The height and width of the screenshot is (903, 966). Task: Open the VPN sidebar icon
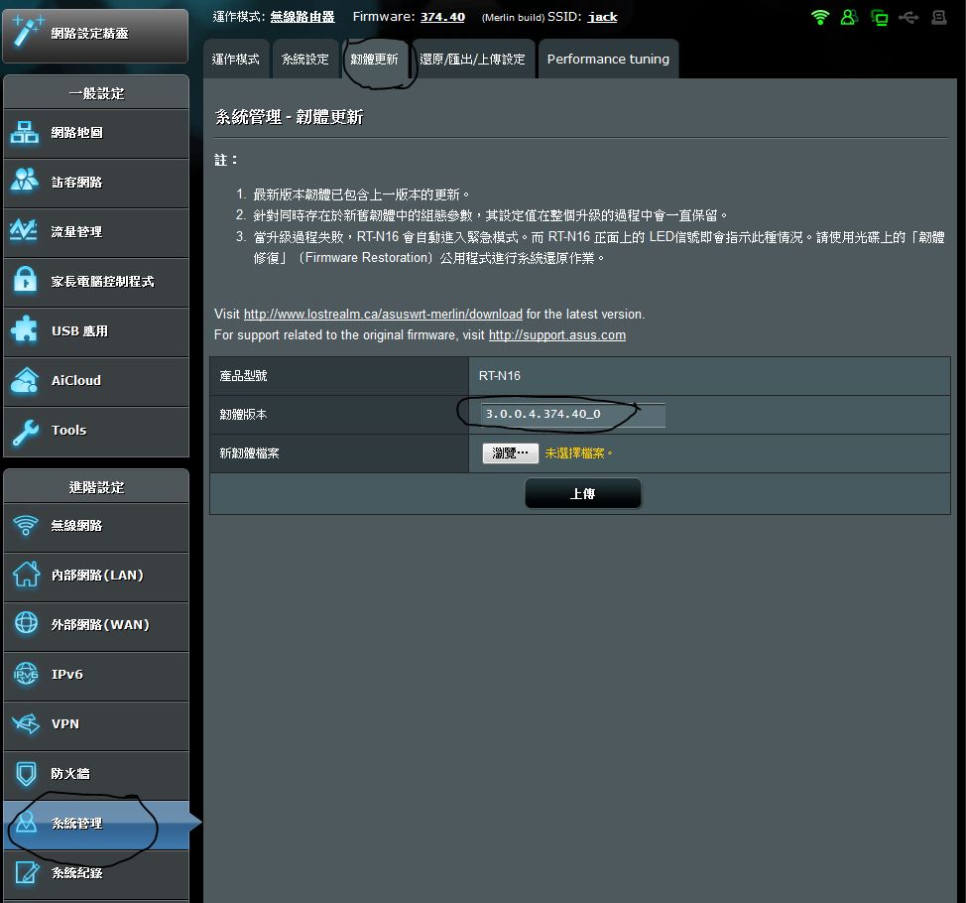(25, 724)
